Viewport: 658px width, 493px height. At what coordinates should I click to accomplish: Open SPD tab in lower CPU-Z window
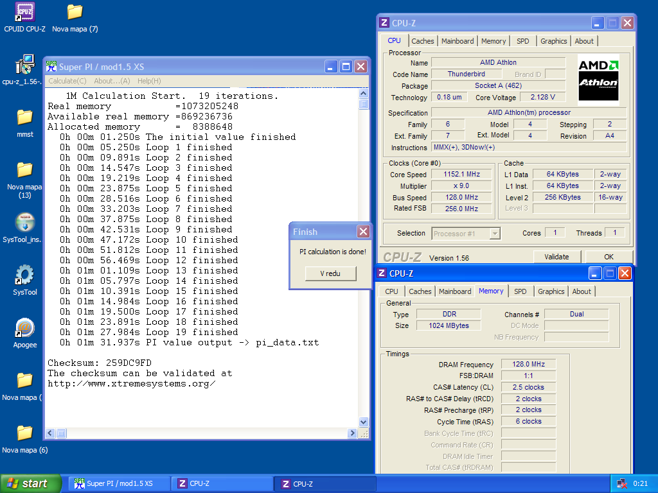(x=520, y=291)
